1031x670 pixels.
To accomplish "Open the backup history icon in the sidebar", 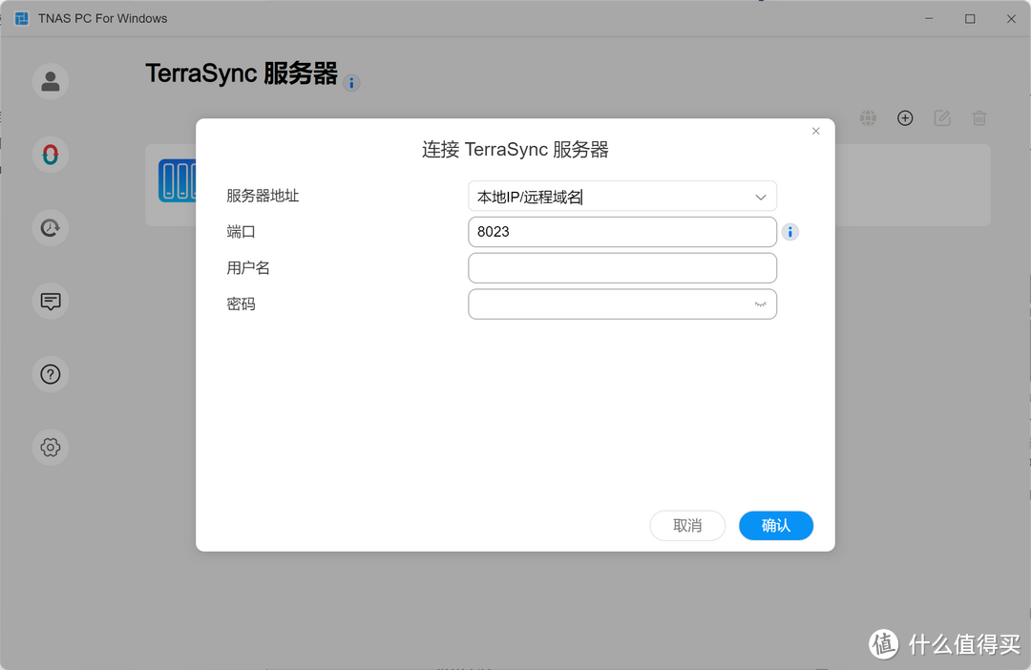I will (x=50, y=227).
